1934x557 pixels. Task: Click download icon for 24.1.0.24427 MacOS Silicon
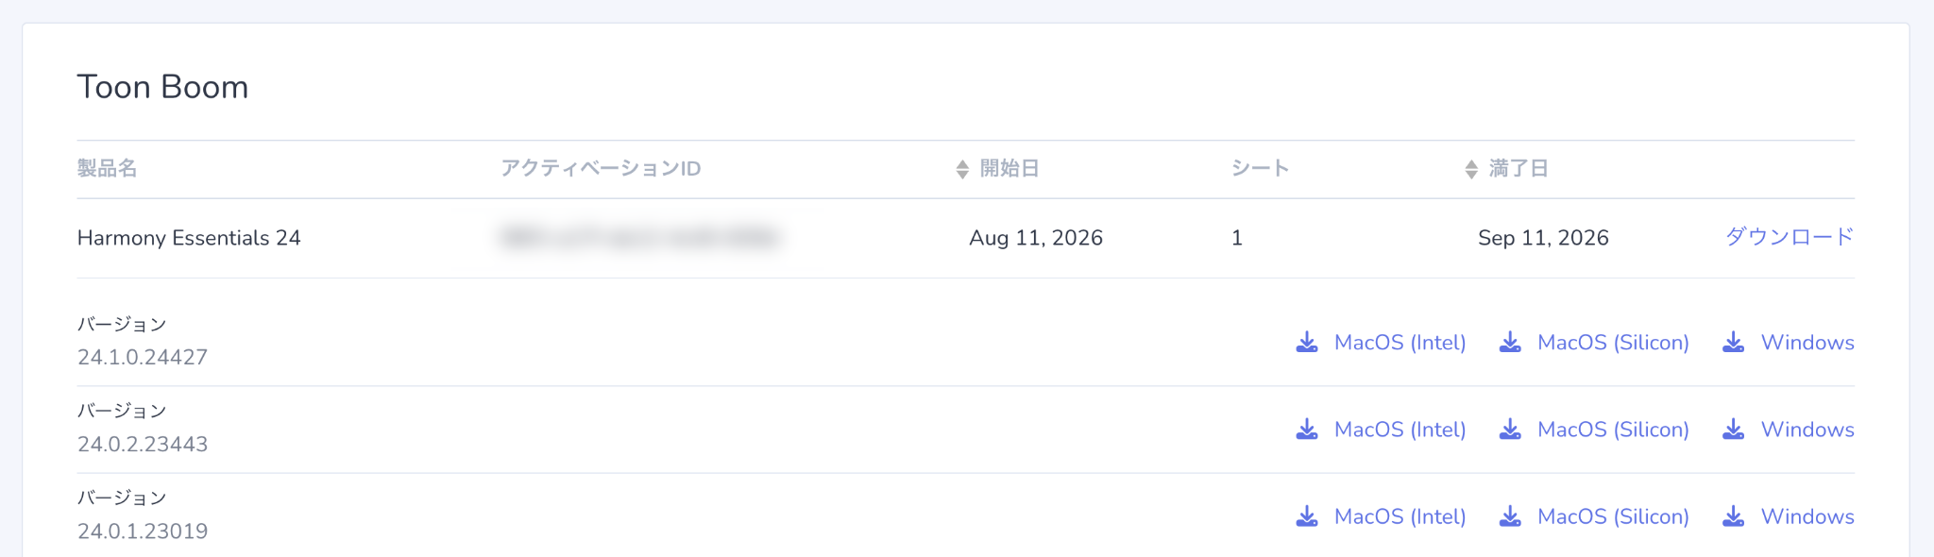pyautogui.click(x=1510, y=342)
